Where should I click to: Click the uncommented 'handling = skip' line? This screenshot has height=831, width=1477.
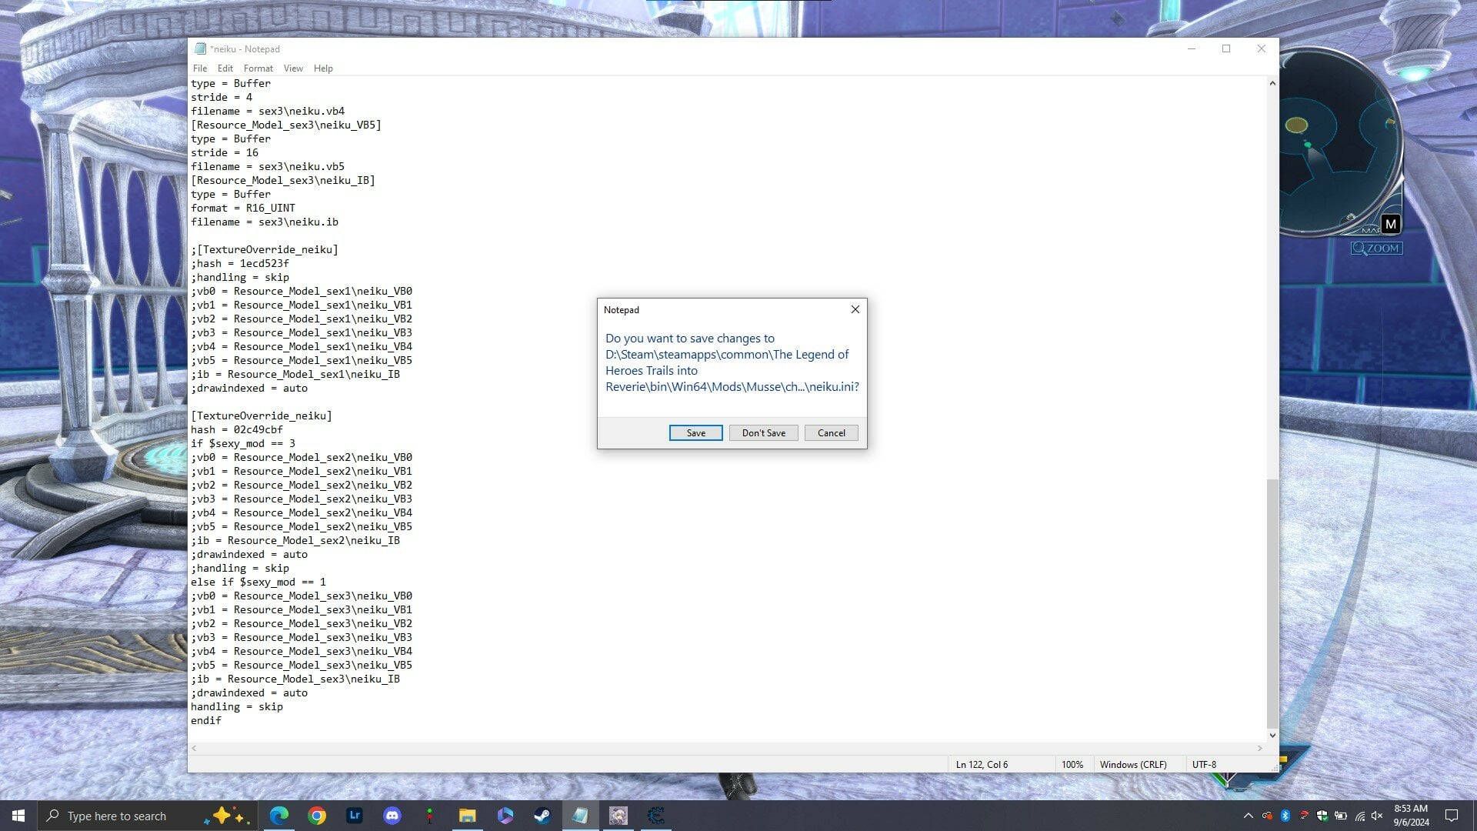point(237,706)
